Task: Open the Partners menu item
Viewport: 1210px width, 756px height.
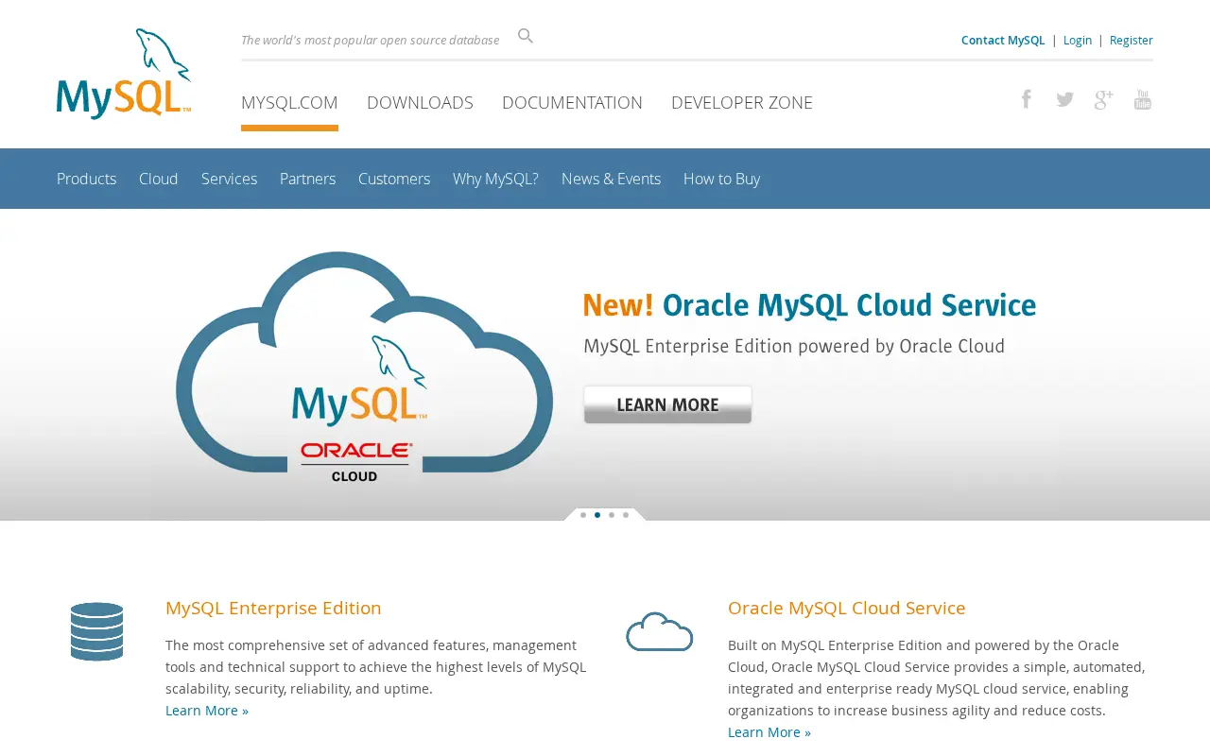Action: pos(307,179)
